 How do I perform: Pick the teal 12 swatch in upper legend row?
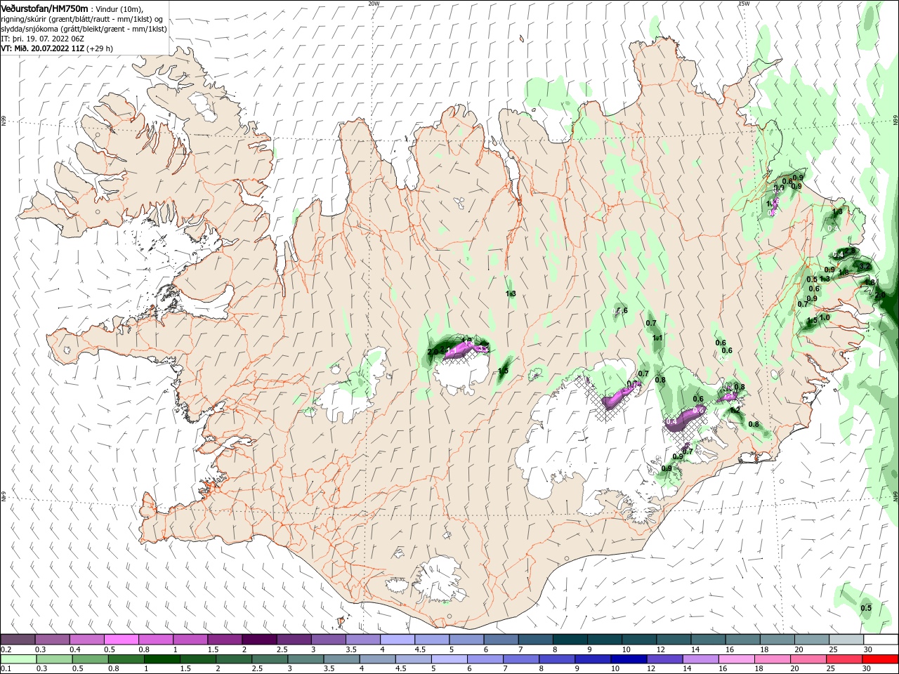coord(674,640)
